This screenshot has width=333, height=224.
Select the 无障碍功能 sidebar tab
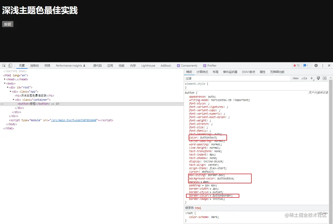pos(277,72)
